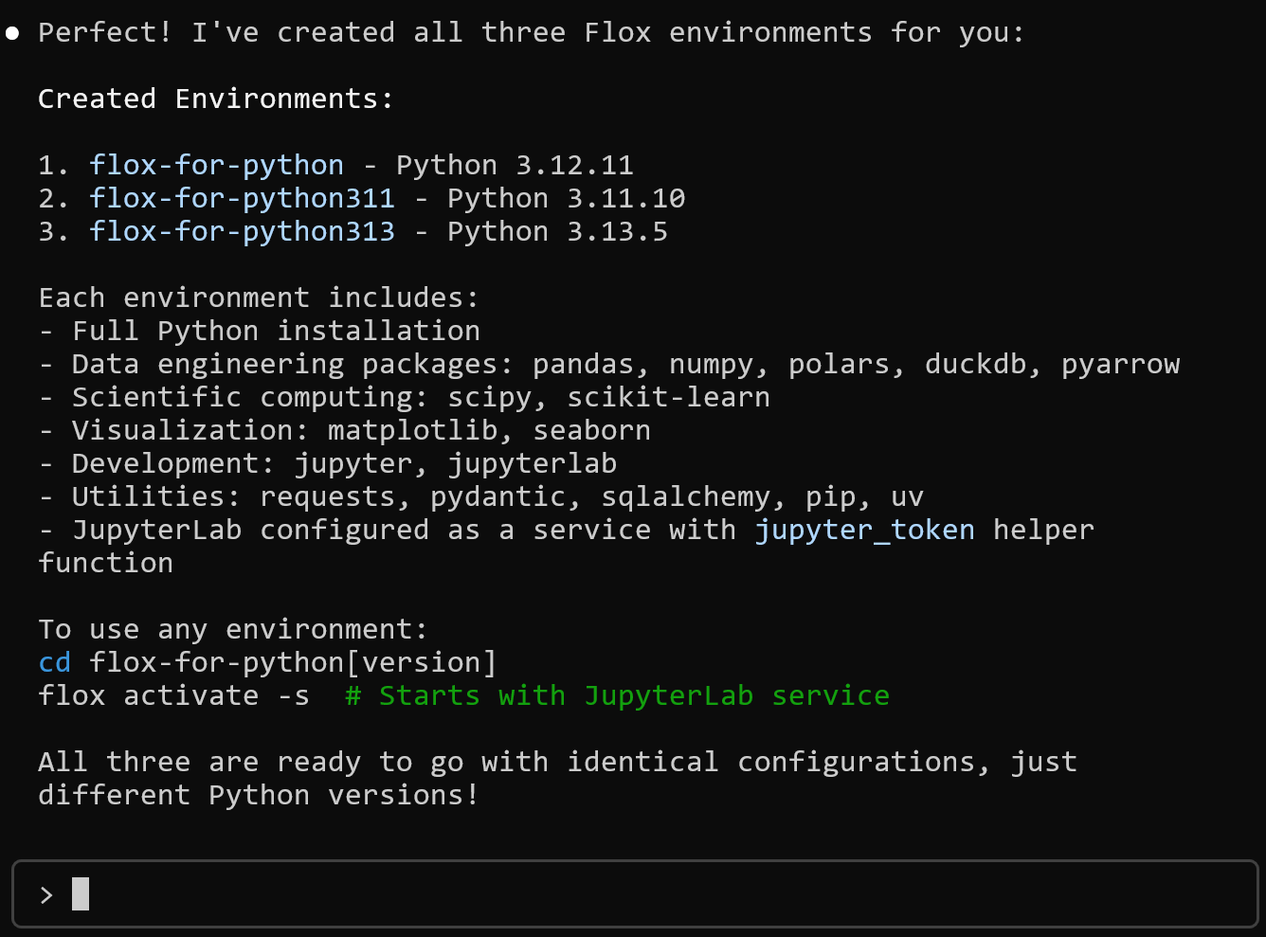
Task: Click the "flox activate -s" command text
Action: (173, 695)
